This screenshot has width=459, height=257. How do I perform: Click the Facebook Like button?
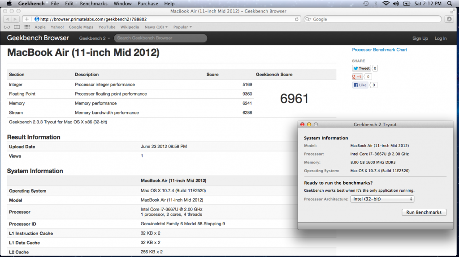[360, 85]
